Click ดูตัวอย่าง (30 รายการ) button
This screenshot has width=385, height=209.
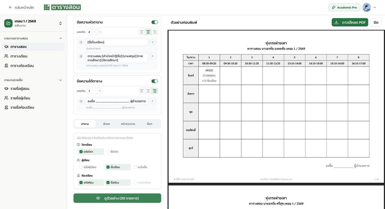(117, 198)
